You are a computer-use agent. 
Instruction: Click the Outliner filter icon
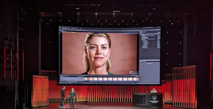(x=140, y=33)
